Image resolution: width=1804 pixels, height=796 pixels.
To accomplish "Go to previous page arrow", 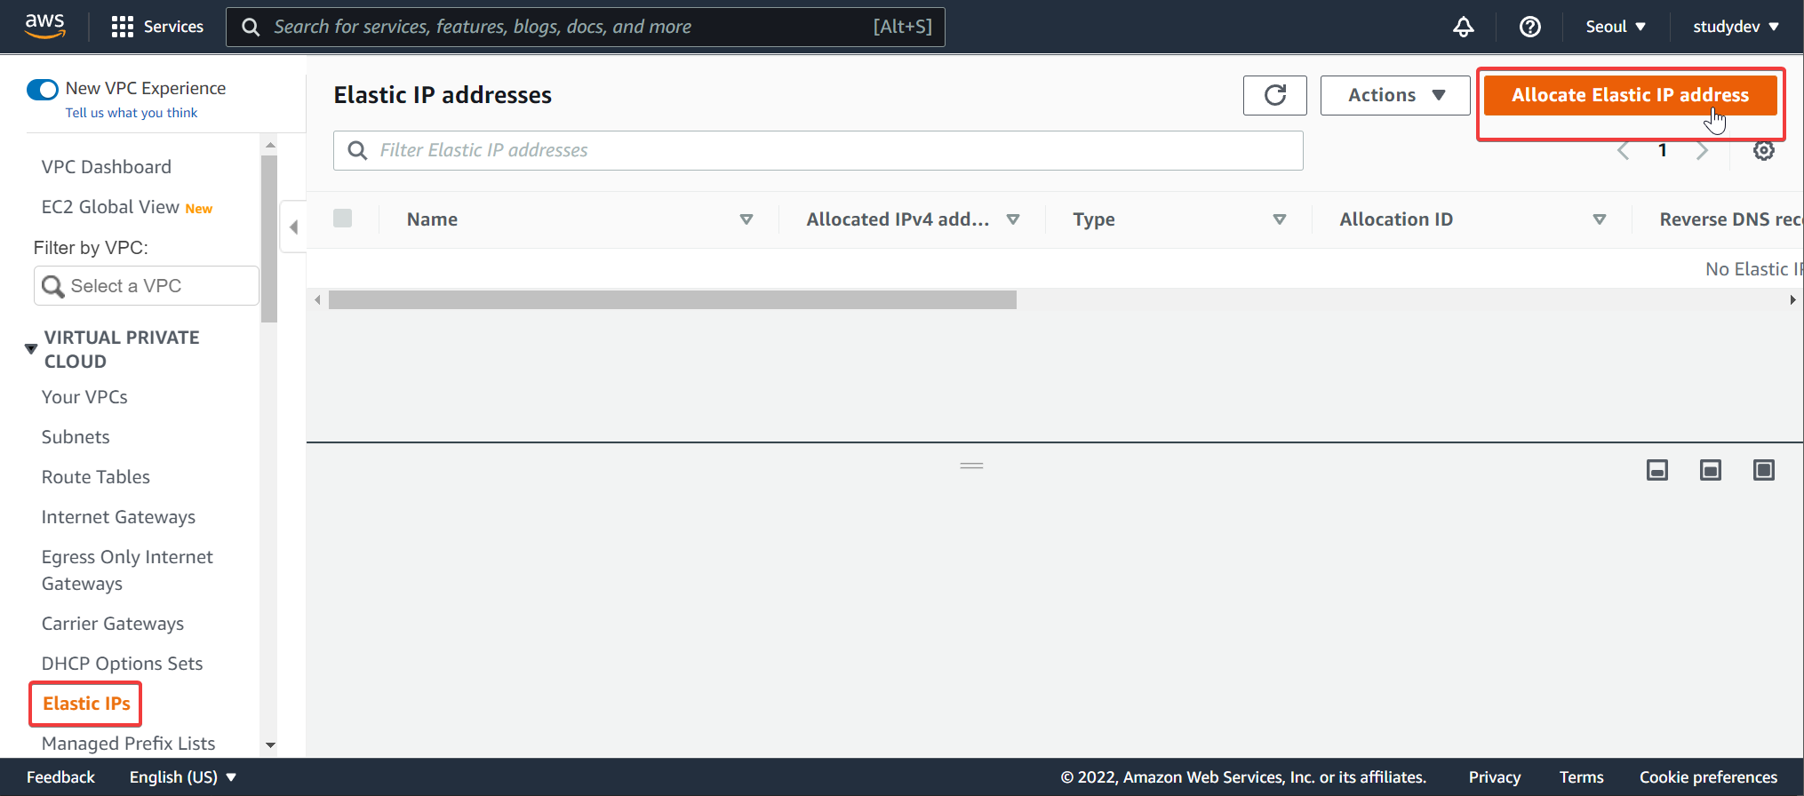I will (x=1624, y=150).
